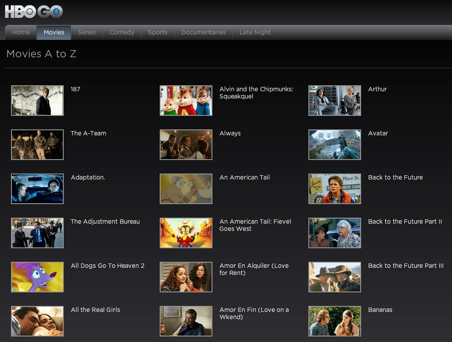Click Alvin and the Chipmunks: Squeakquel title
Viewport: 452px width, 342px height.
click(256, 93)
